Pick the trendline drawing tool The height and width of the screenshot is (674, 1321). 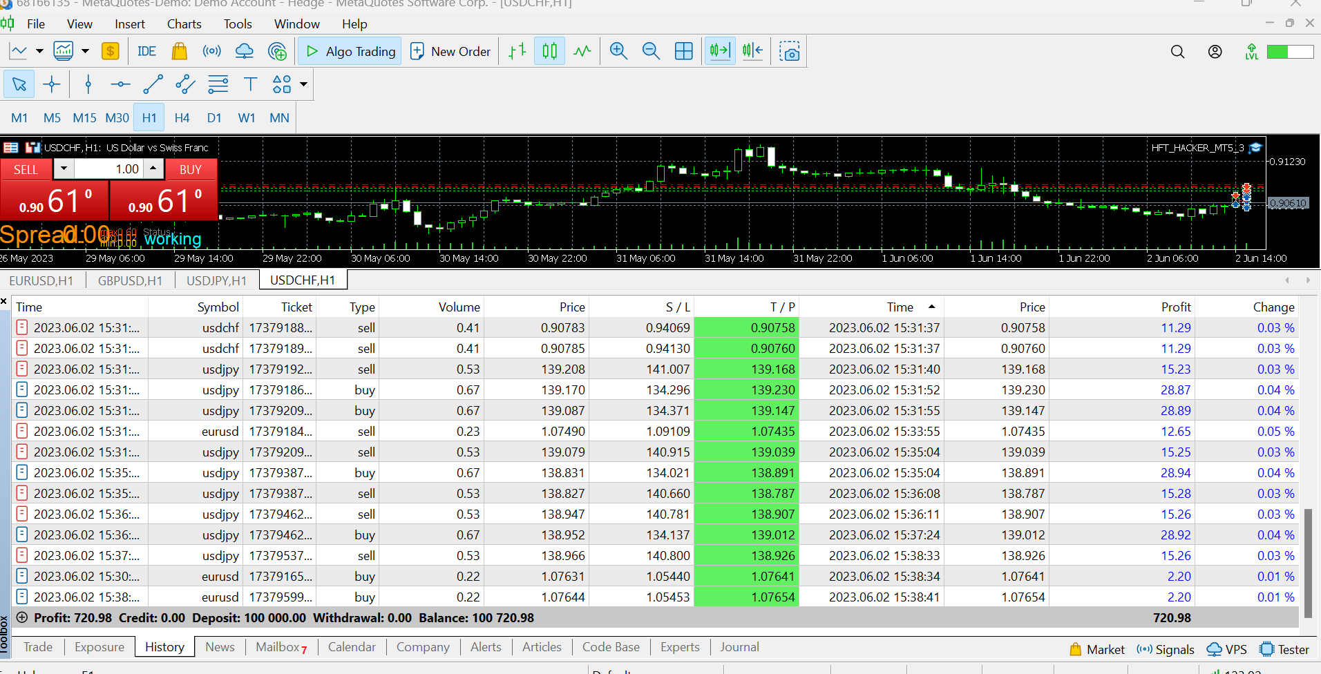[x=153, y=85]
